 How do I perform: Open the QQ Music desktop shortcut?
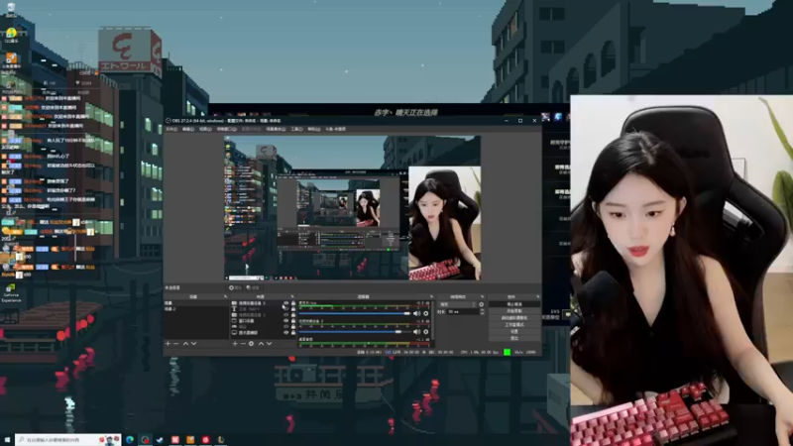[x=11, y=36]
